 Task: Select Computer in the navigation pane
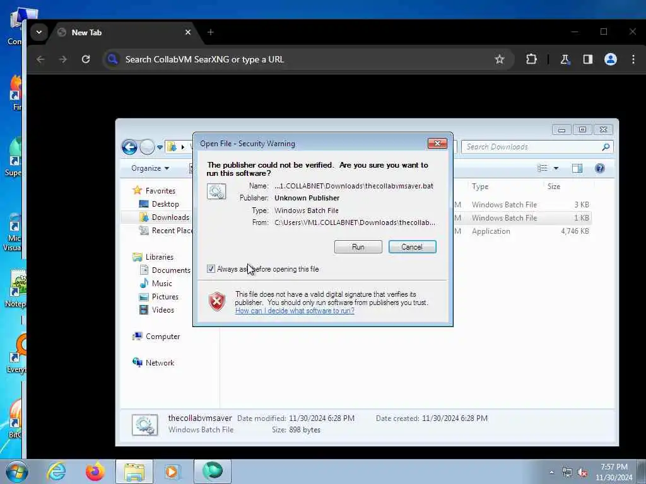[x=163, y=337]
